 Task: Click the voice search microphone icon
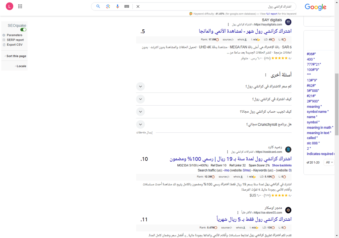pos(118,6)
